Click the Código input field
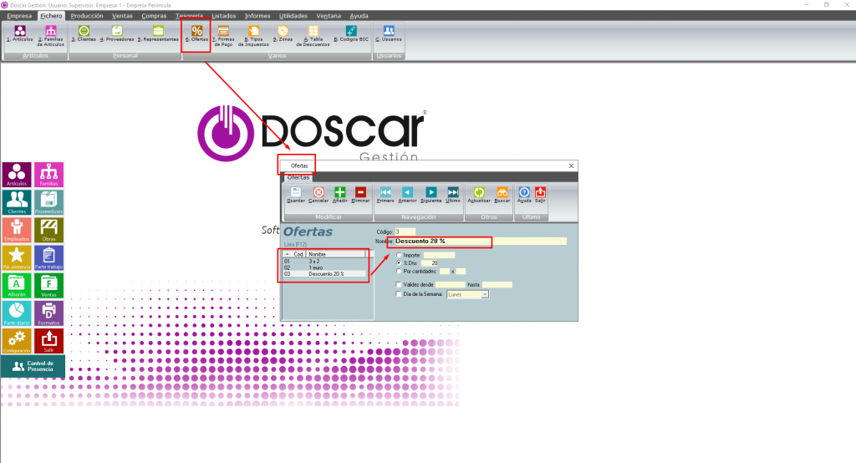Viewport: 856px width, 463px height. (x=405, y=231)
